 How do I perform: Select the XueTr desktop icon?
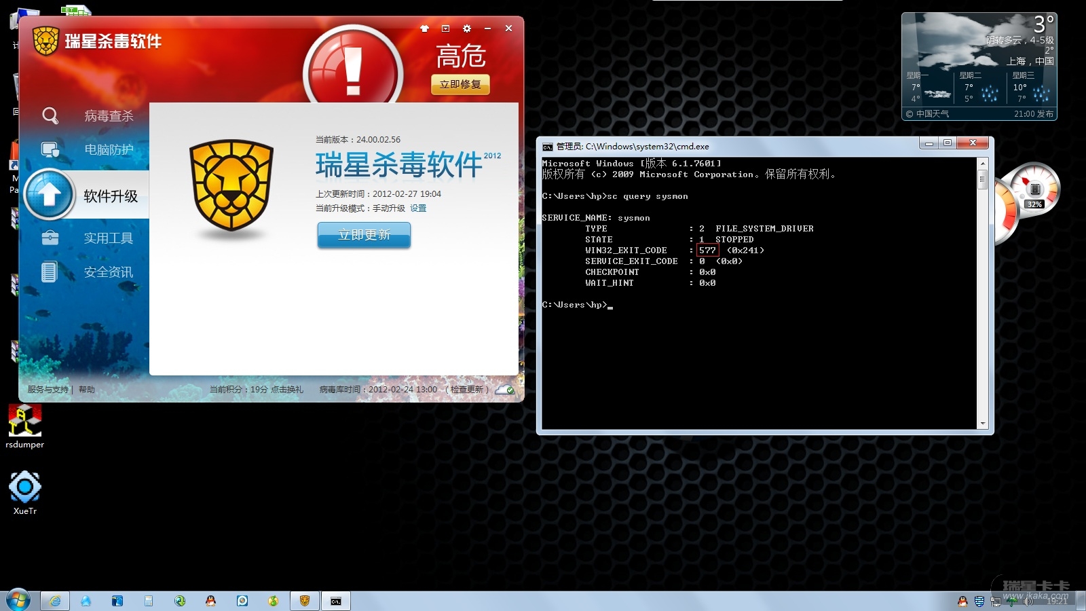click(25, 493)
